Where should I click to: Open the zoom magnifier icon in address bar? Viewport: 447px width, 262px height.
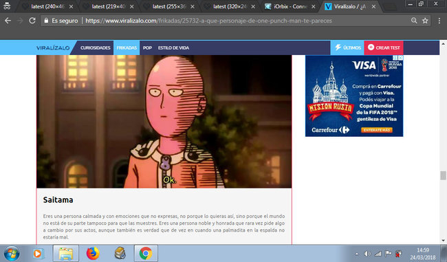(x=414, y=21)
